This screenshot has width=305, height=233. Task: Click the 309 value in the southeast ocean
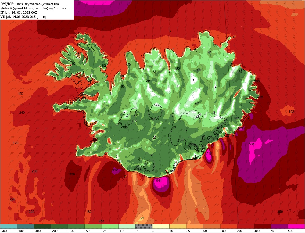pyautogui.click(x=280, y=212)
